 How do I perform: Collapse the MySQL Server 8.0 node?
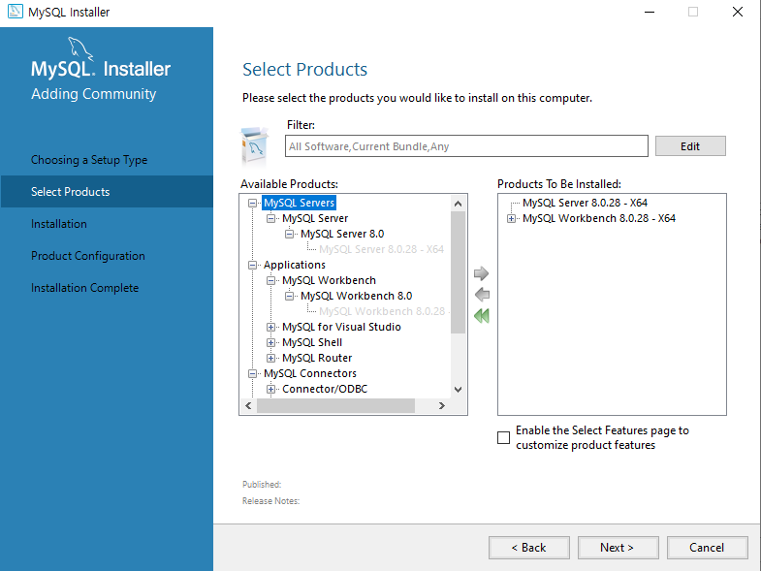[x=289, y=234]
